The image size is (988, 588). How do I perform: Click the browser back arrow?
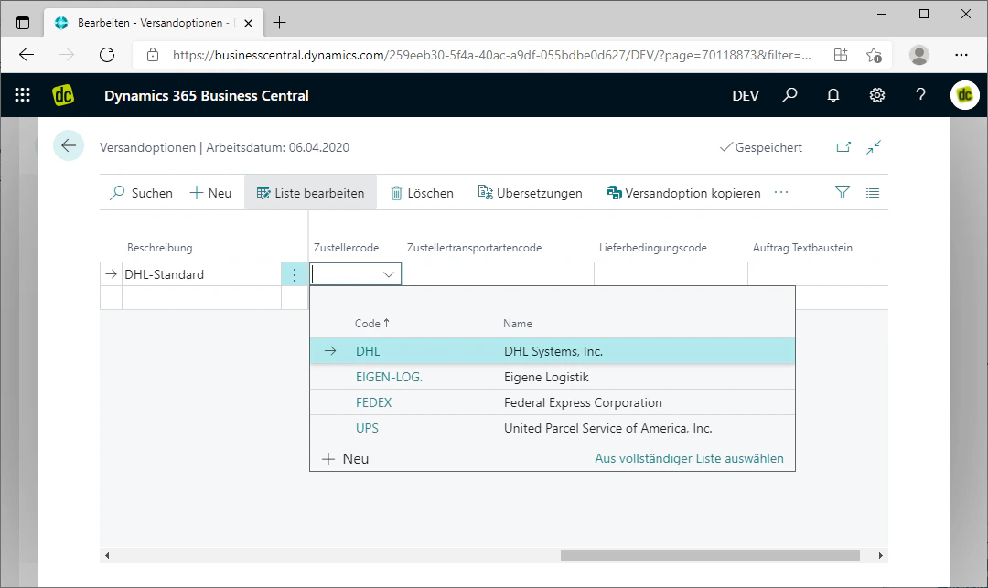(x=27, y=55)
